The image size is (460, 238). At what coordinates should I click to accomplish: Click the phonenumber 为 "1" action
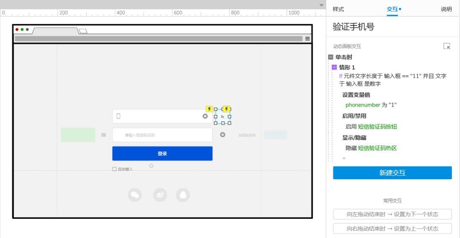(371, 105)
